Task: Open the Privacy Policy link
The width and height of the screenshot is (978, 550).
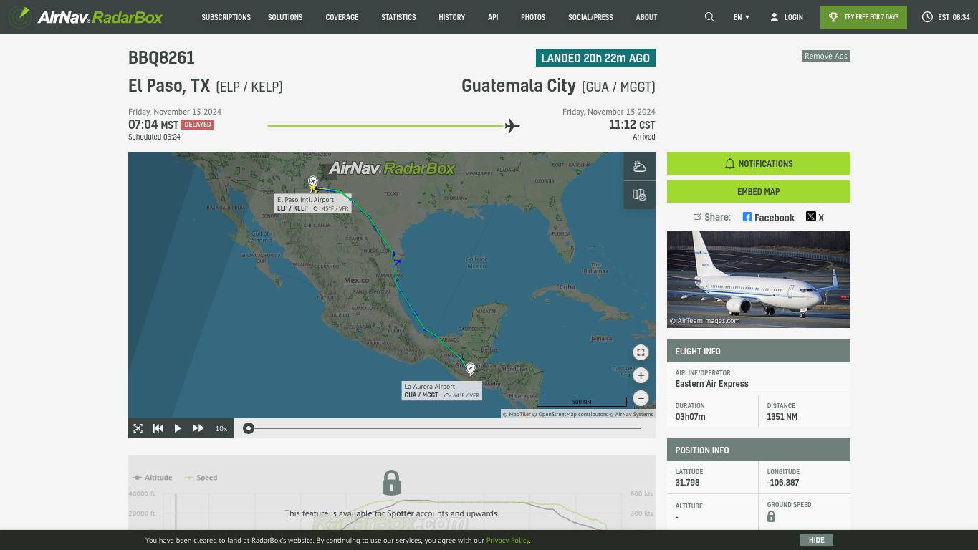Action: pyautogui.click(x=508, y=541)
